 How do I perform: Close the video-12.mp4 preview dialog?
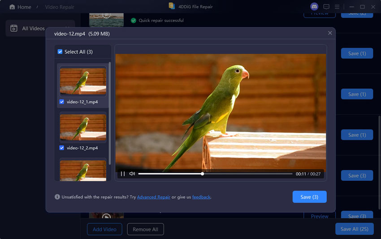tap(330, 33)
